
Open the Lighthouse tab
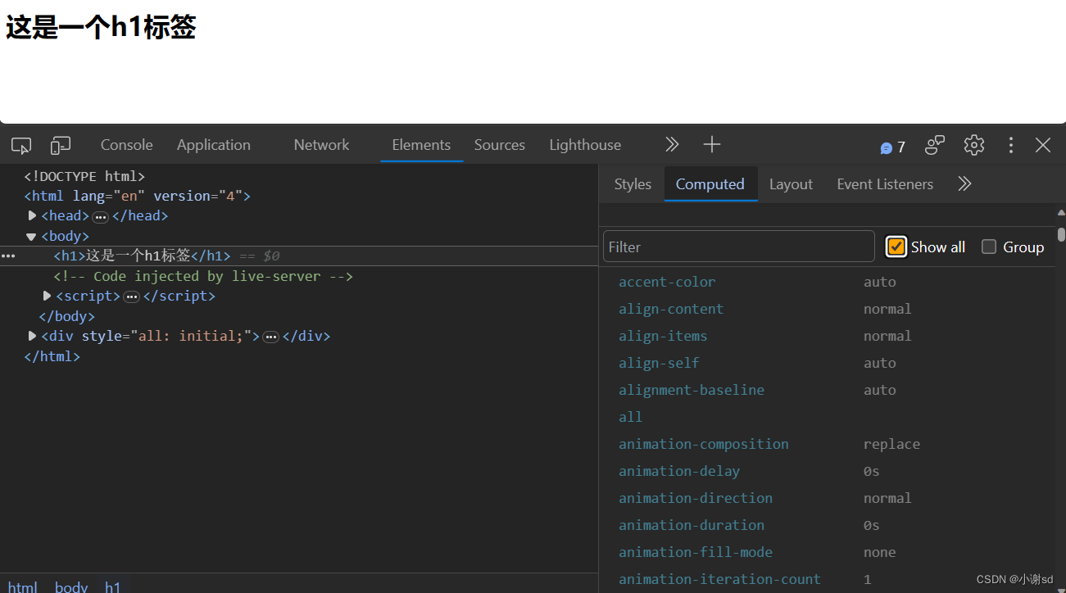[x=585, y=145]
